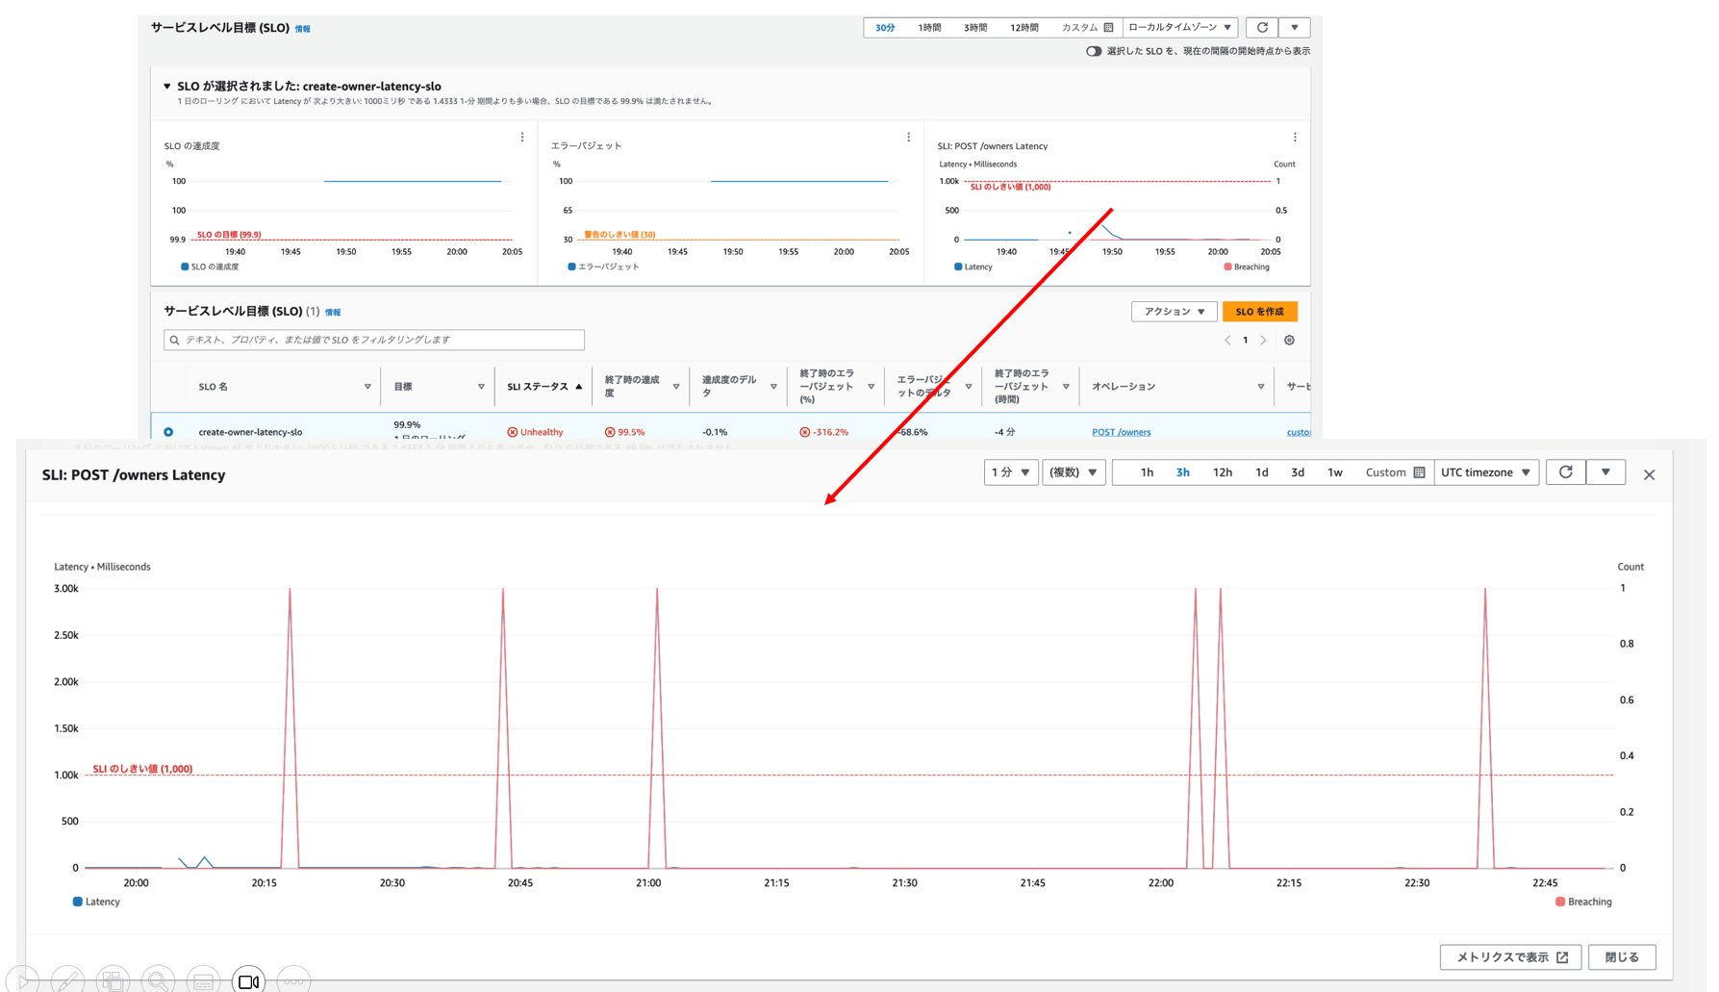Open the SLI latency widget's three-dot menu

[x=1295, y=138]
